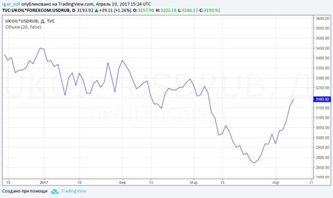Open the TradingView text link at bottom
The image size is (333, 198).
(x=73, y=191)
